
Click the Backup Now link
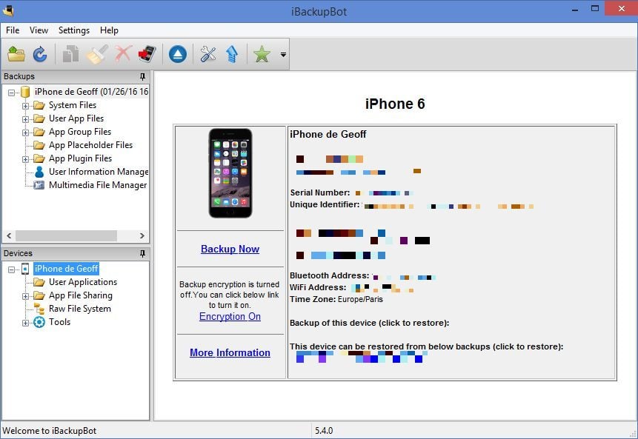click(x=230, y=249)
